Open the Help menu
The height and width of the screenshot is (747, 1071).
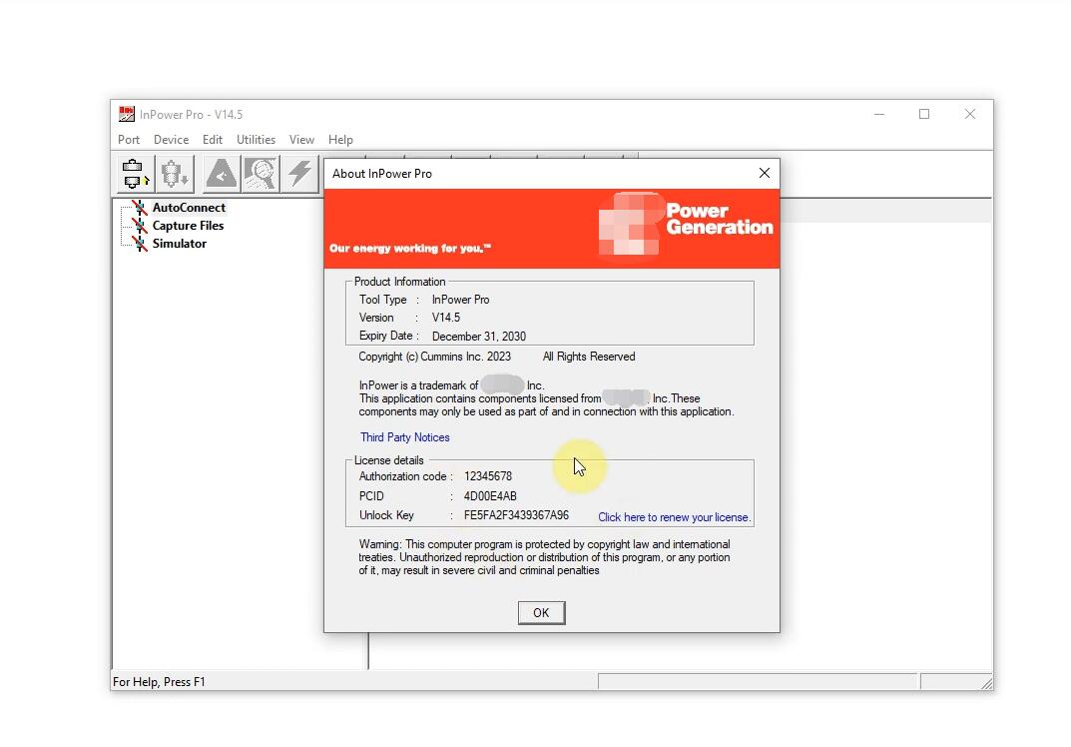(x=340, y=140)
